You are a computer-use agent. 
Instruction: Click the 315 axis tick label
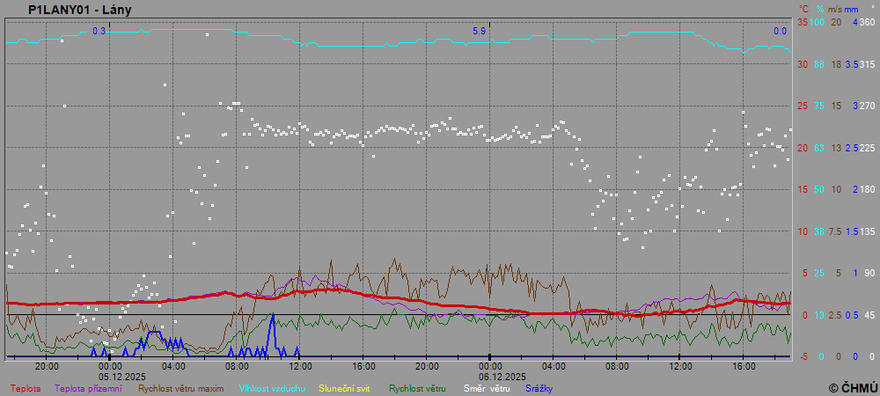pyautogui.click(x=867, y=64)
